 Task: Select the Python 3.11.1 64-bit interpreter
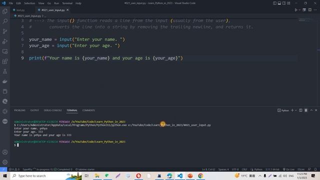click(272, 169)
